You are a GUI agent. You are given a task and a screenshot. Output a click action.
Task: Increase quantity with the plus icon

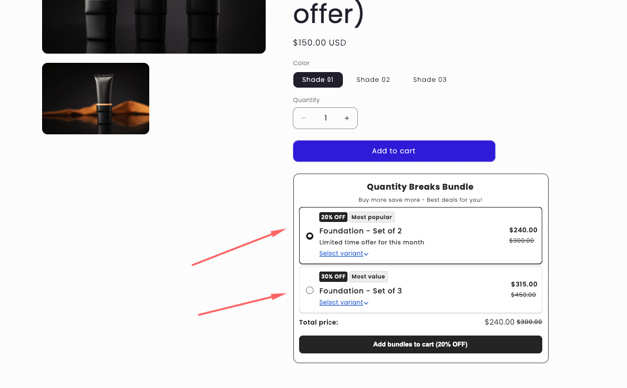click(347, 118)
